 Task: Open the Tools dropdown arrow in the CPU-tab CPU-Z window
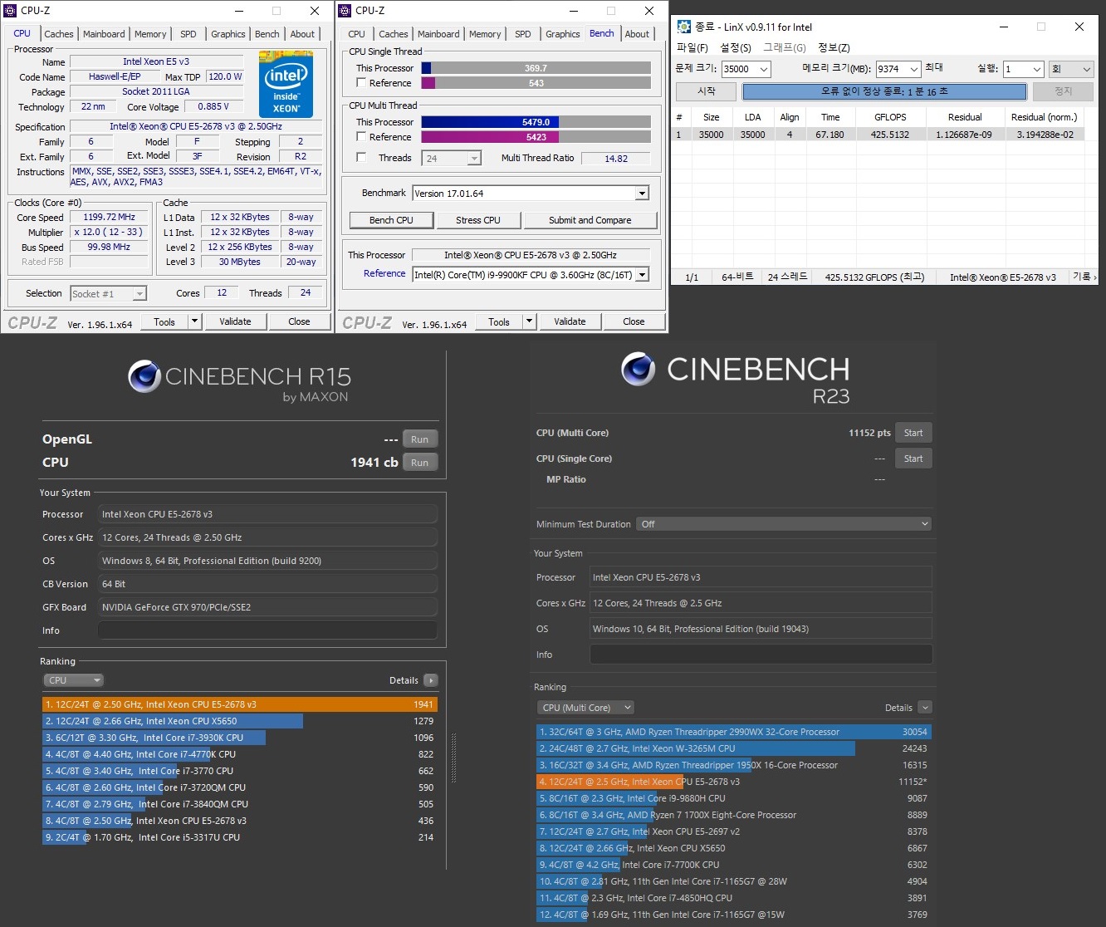(x=194, y=321)
